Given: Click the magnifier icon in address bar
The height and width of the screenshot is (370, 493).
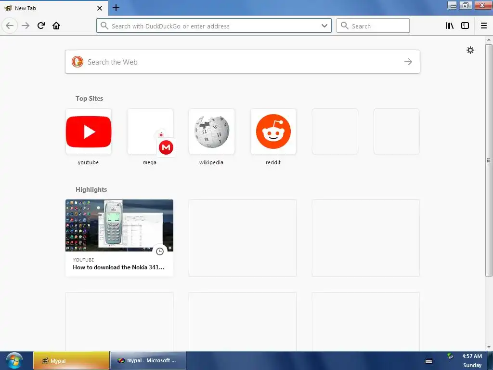Looking at the screenshot, I should point(104,26).
